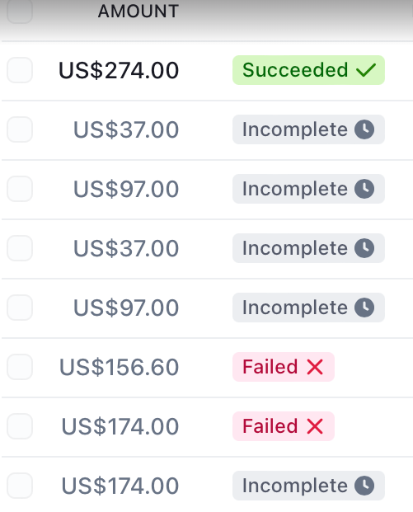This screenshot has width=413, height=512.
Task: Click the Succeeded status badge
Action: (308, 70)
